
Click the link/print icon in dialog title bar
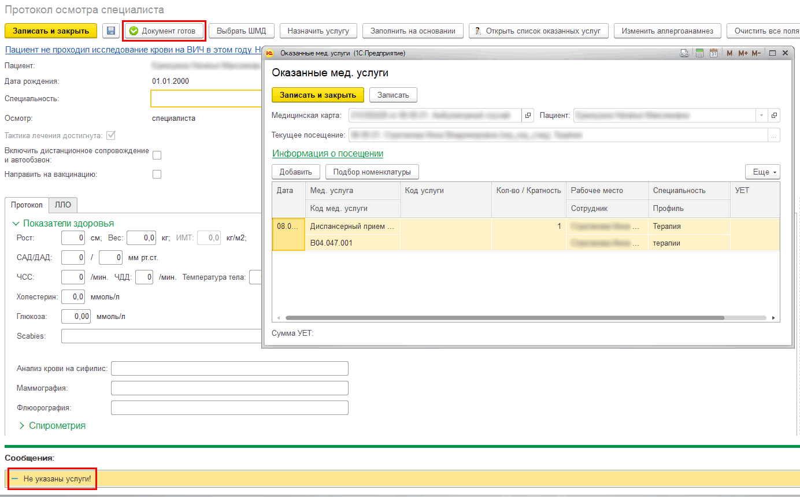coord(684,53)
